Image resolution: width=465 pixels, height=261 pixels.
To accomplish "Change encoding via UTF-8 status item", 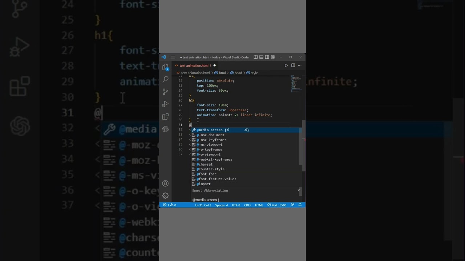I will (x=236, y=205).
